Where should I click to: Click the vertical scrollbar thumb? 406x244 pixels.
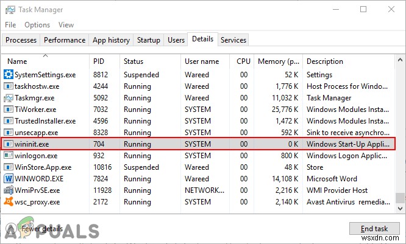click(401, 198)
